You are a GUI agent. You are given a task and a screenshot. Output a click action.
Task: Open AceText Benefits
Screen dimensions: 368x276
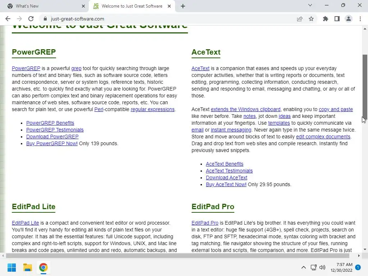(x=225, y=164)
